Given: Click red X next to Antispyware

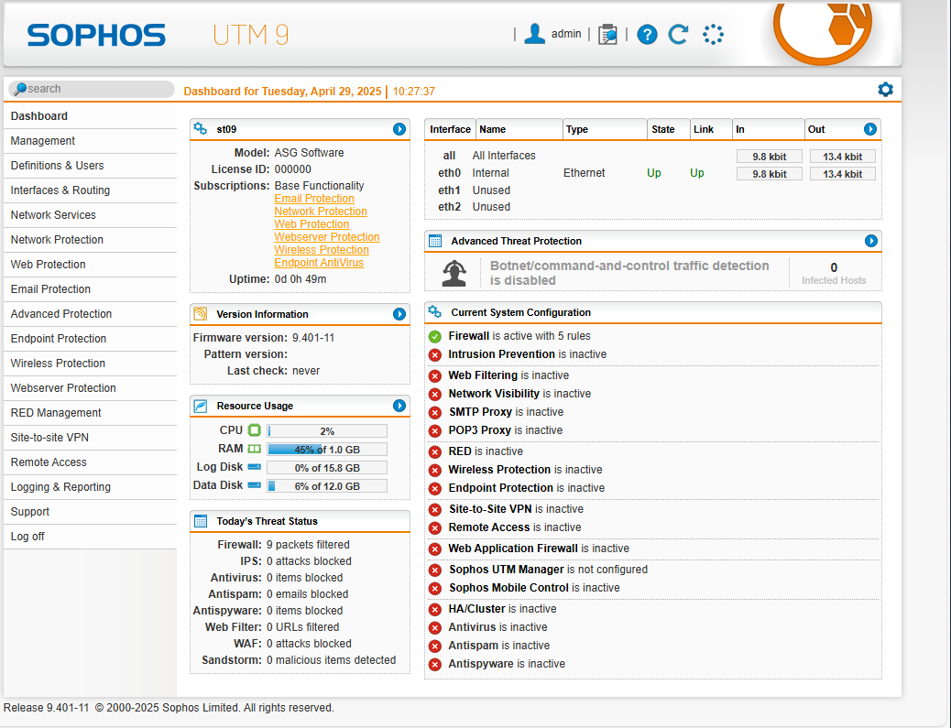Looking at the screenshot, I should (435, 664).
